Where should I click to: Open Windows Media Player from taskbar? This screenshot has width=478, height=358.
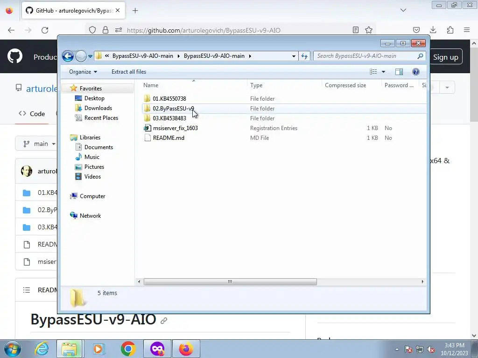(x=98, y=349)
